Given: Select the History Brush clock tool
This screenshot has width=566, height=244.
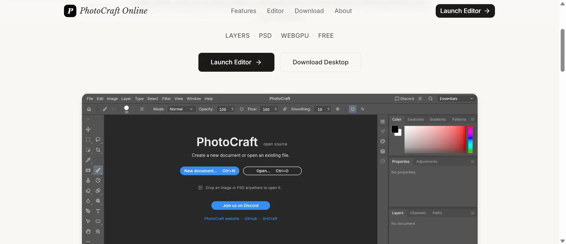Looking at the screenshot, I should (x=98, y=181).
